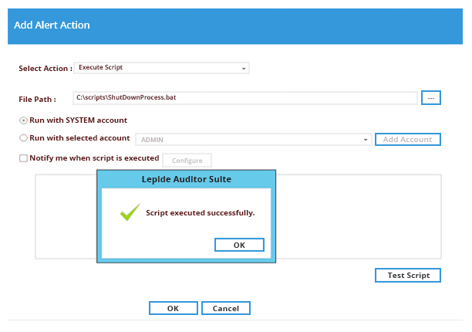472x332 pixels.
Task: Click the Configure button
Action: tap(187, 161)
